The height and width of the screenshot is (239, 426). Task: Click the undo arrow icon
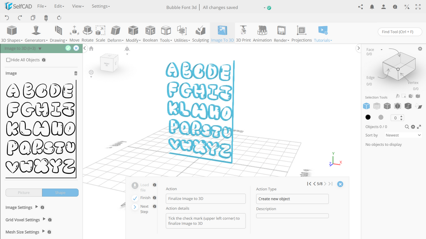point(7,18)
